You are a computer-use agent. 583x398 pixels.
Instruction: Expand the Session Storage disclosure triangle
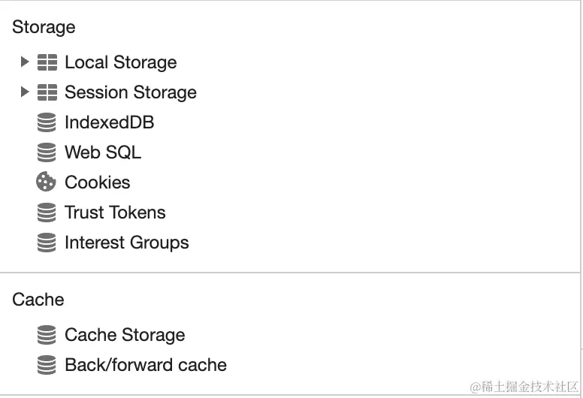(x=25, y=92)
